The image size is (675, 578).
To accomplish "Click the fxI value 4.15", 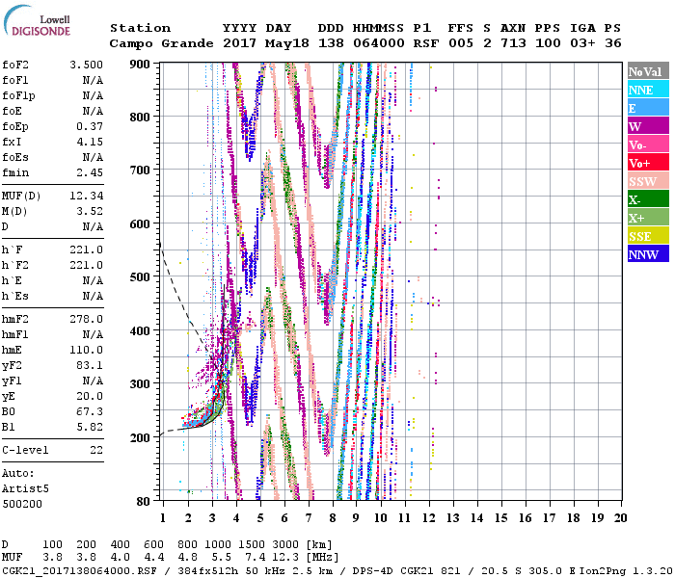I will click(90, 142).
